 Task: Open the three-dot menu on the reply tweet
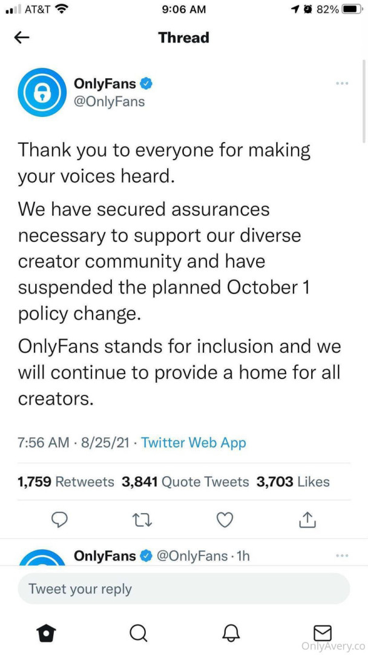(x=341, y=555)
